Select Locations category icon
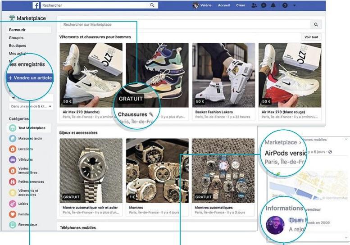 tap(13, 149)
